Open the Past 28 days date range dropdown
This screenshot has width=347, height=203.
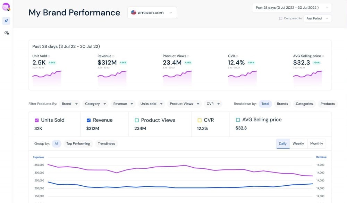click(291, 8)
